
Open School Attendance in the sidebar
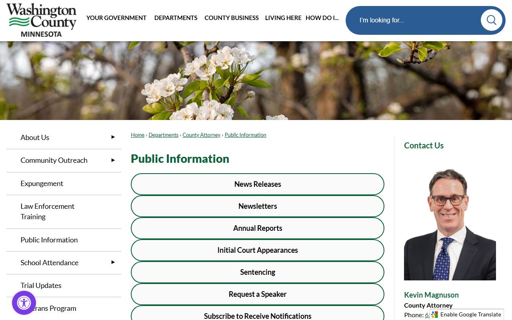coord(50,262)
